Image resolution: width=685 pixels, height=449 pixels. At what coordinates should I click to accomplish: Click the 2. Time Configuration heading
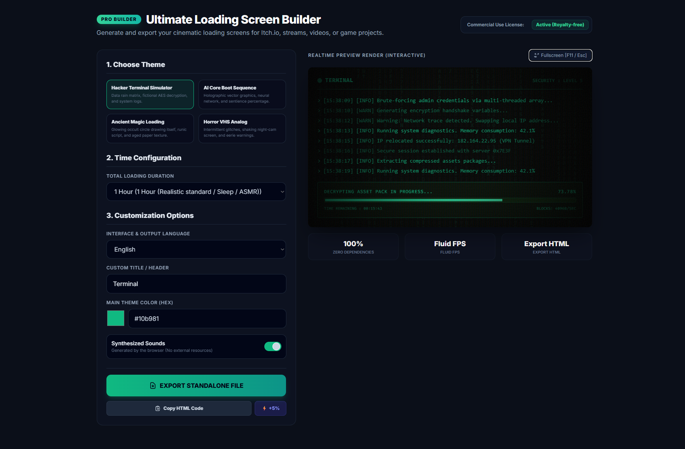coord(144,158)
